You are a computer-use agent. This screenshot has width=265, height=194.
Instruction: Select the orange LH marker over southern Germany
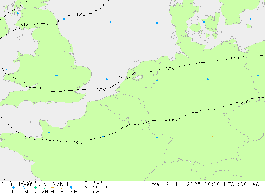[211, 136]
